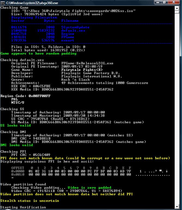The height and width of the screenshot is (210, 182).
Task: Click 'Region Code: 0x00FF00FF'
Action: (x=25, y=96)
